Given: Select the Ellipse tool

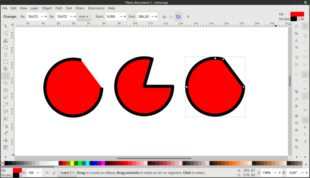Looking at the screenshot, I should click(5, 76).
